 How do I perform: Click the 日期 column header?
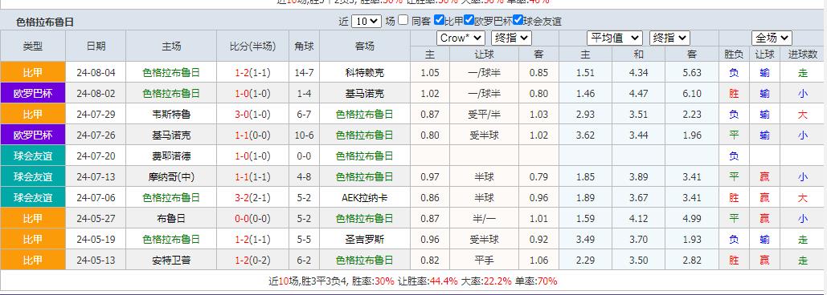tap(96, 46)
